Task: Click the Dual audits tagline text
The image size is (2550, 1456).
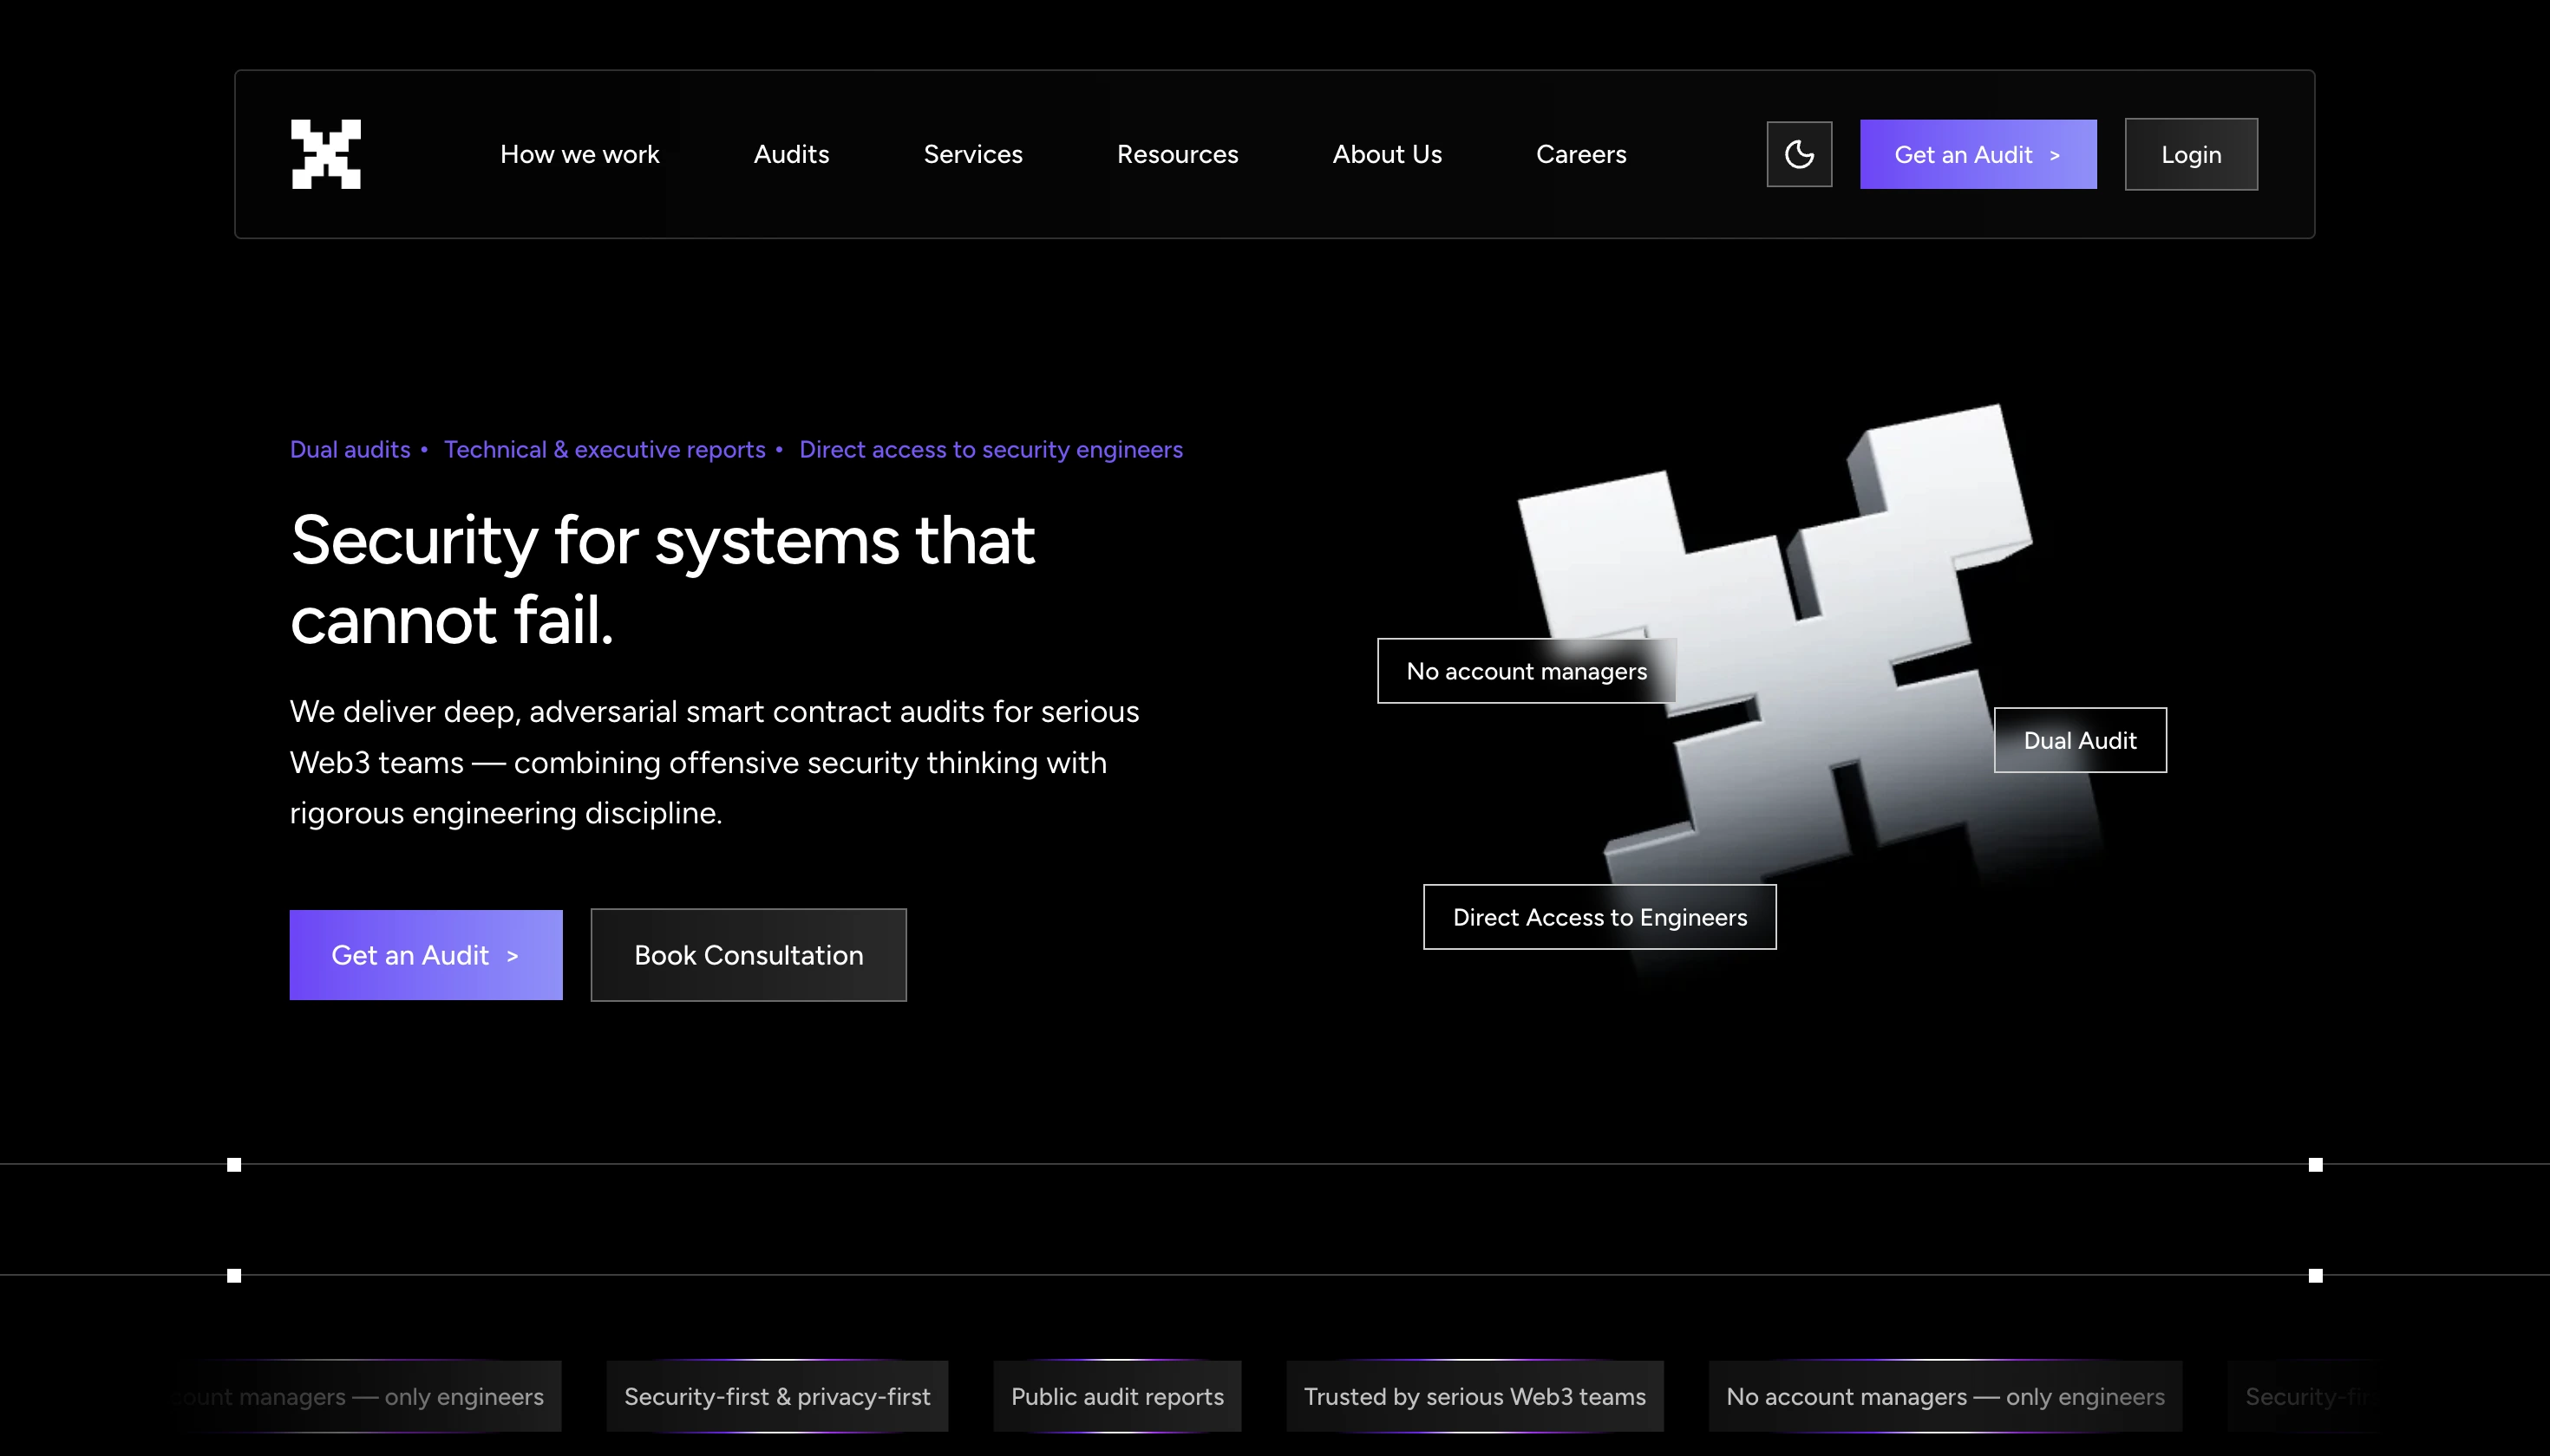Action: 350,449
